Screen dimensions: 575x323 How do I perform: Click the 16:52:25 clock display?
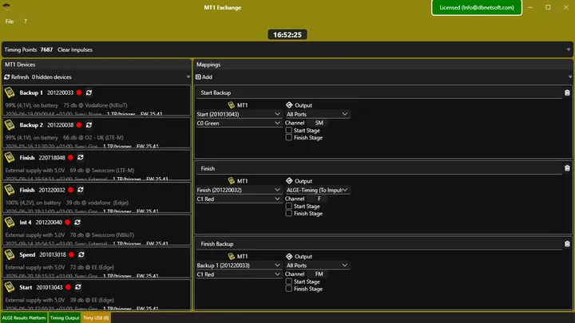click(287, 35)
